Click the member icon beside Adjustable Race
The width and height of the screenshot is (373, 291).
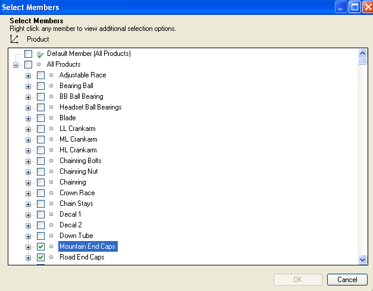click(x=51, y=75)
